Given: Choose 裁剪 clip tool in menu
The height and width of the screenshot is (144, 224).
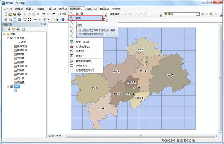Looking at the screenshot, I should (85, 18).
